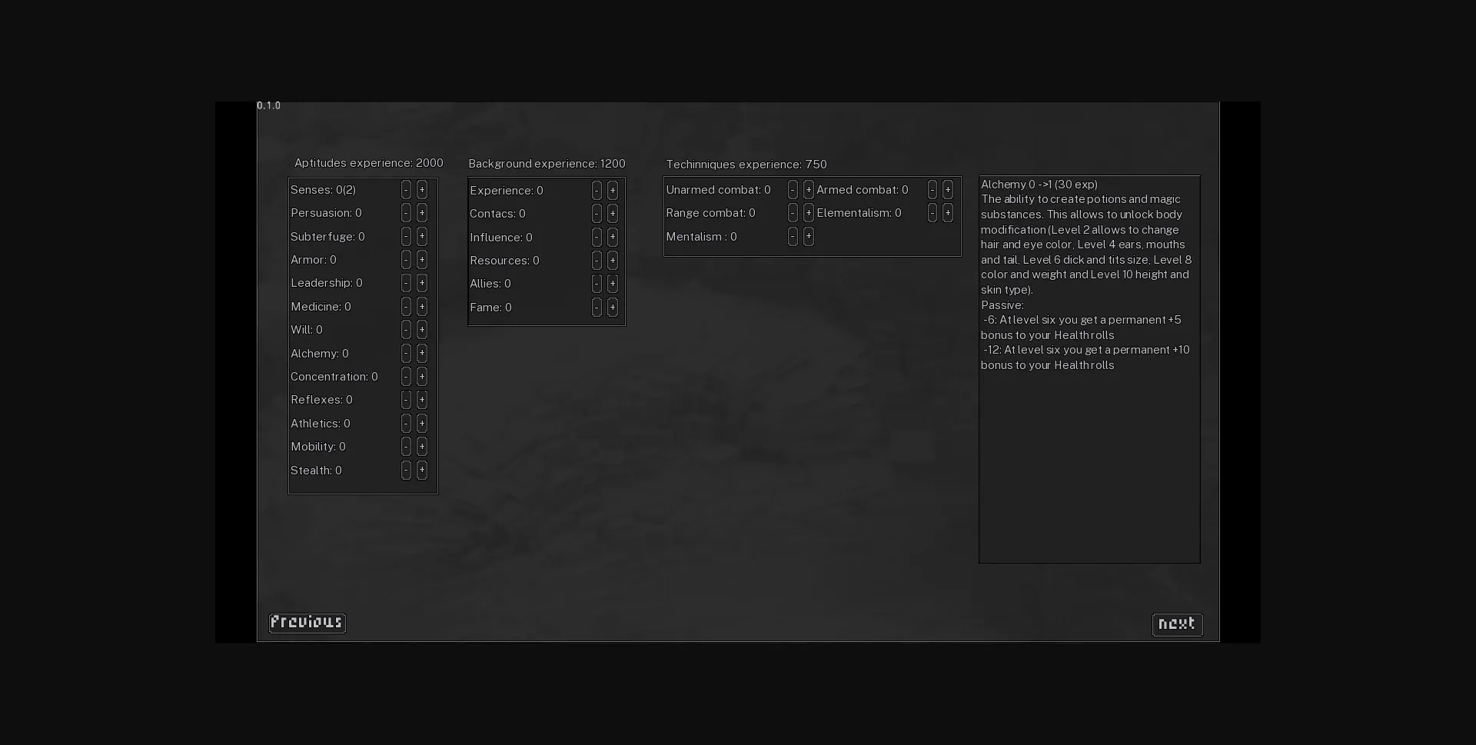Viewport: 1476px width, 745px height.
Task: Increase the Senses aptitude with plus
Action: tap(422, 190)
